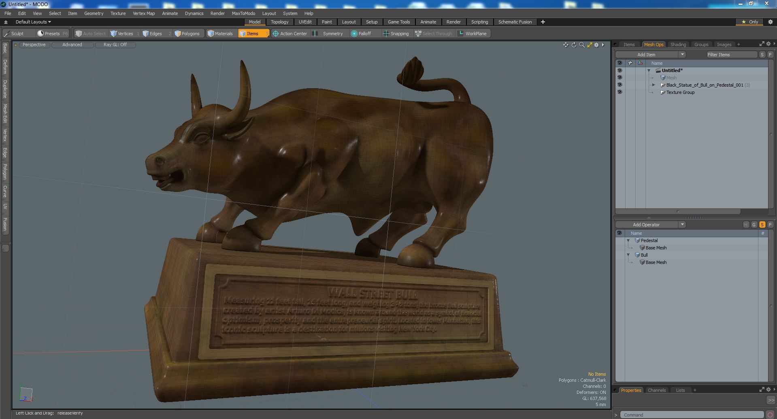The height and width of the screenshot is (419, 777).
Task: Open the WorkPlane options
Action: (473, 34)
